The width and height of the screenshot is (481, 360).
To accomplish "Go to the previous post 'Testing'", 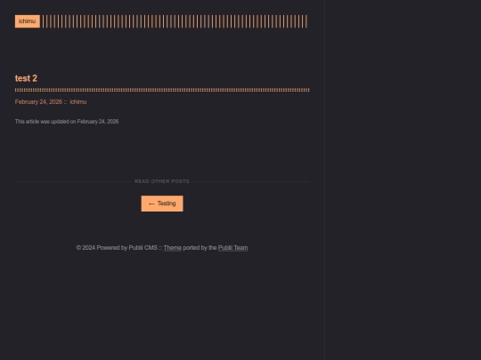I will pos(162,204).
